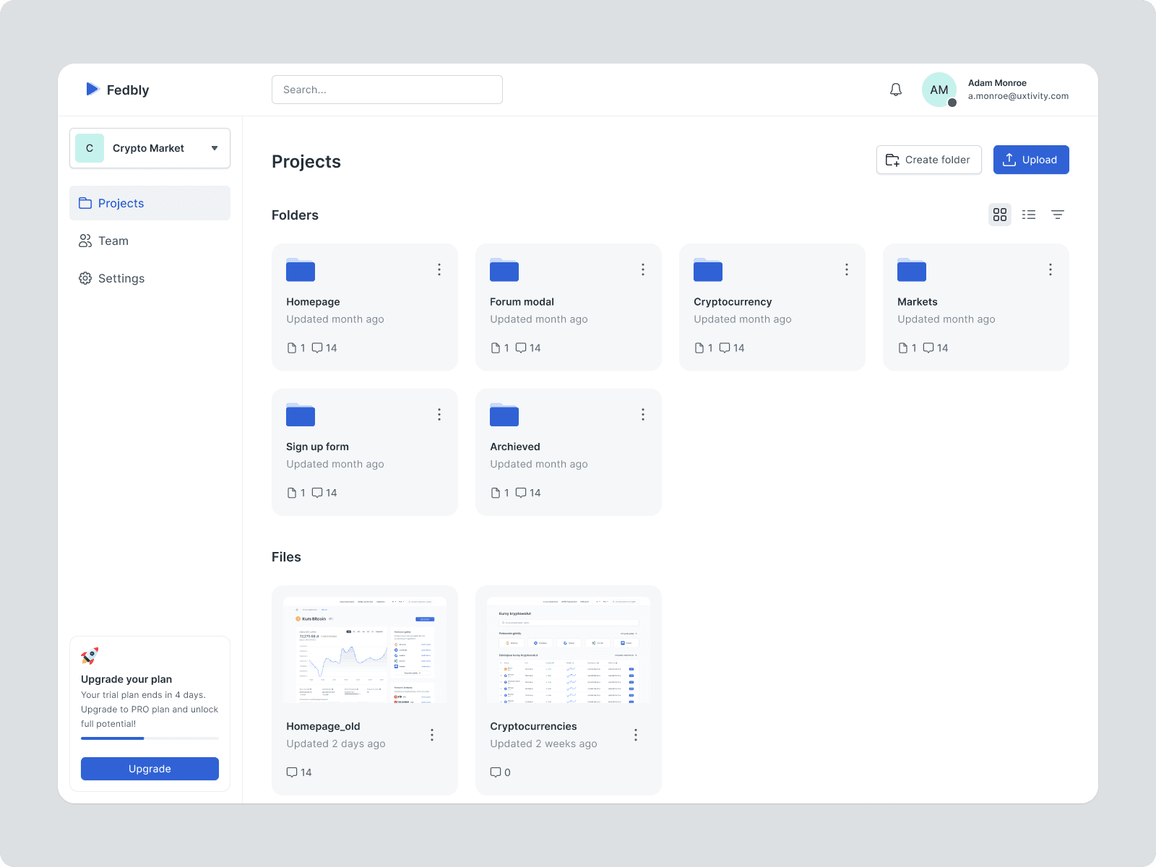This screenshot has width=1156, height=867.
Task: Click 'Updated 2 days ago' text
Action: pos(336,744)
